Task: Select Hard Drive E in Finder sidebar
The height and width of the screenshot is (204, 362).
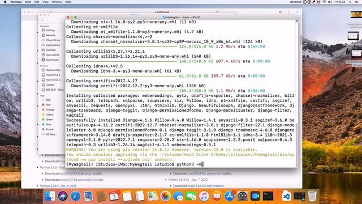Action: pos(53,75)
